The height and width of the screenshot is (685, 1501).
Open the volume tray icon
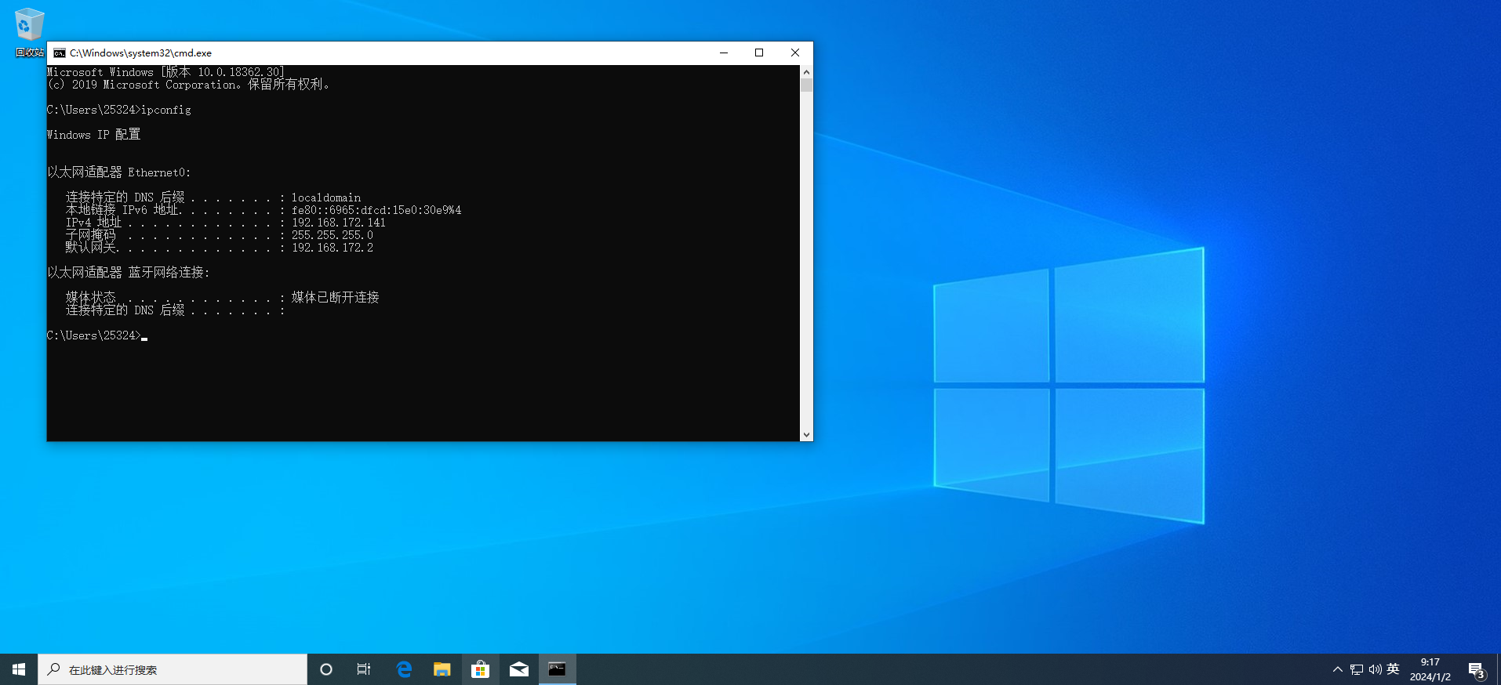pyautogui.click(x=1375, y=669)
